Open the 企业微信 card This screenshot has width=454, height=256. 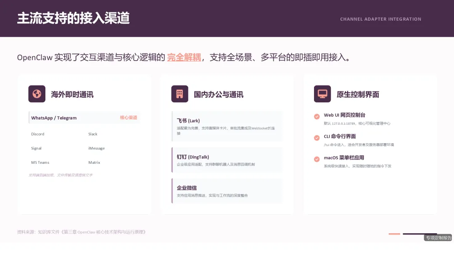coord(227,191)
